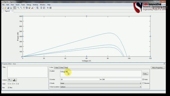Screen dimensions: 170x96
Task: Enable the X grid checkbox
Action: [8, 84]
